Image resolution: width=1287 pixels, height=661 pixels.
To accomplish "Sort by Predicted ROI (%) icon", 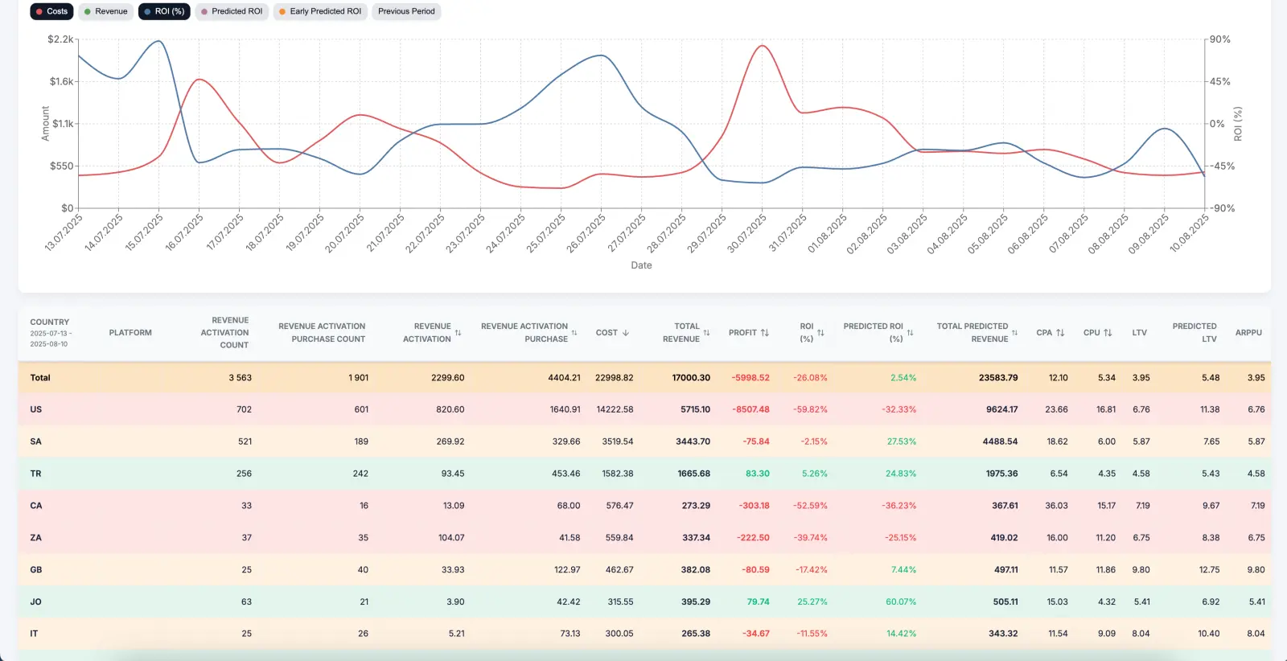I will pyautogui.click(x=911, y=333).
